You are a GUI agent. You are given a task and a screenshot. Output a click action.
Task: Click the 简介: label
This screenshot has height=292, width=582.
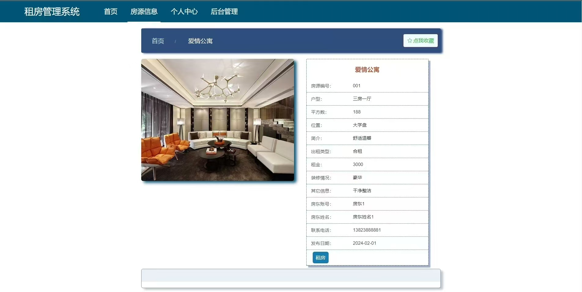[316, 139]
